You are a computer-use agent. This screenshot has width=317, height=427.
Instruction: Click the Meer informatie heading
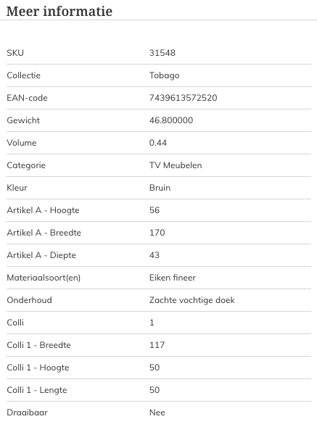pos(59,12)
